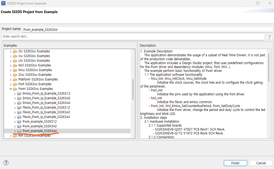
Task: Select Emios_Pwm_Ip_Example_S32K342 in the tree
Action: click(x=46, y=98)
